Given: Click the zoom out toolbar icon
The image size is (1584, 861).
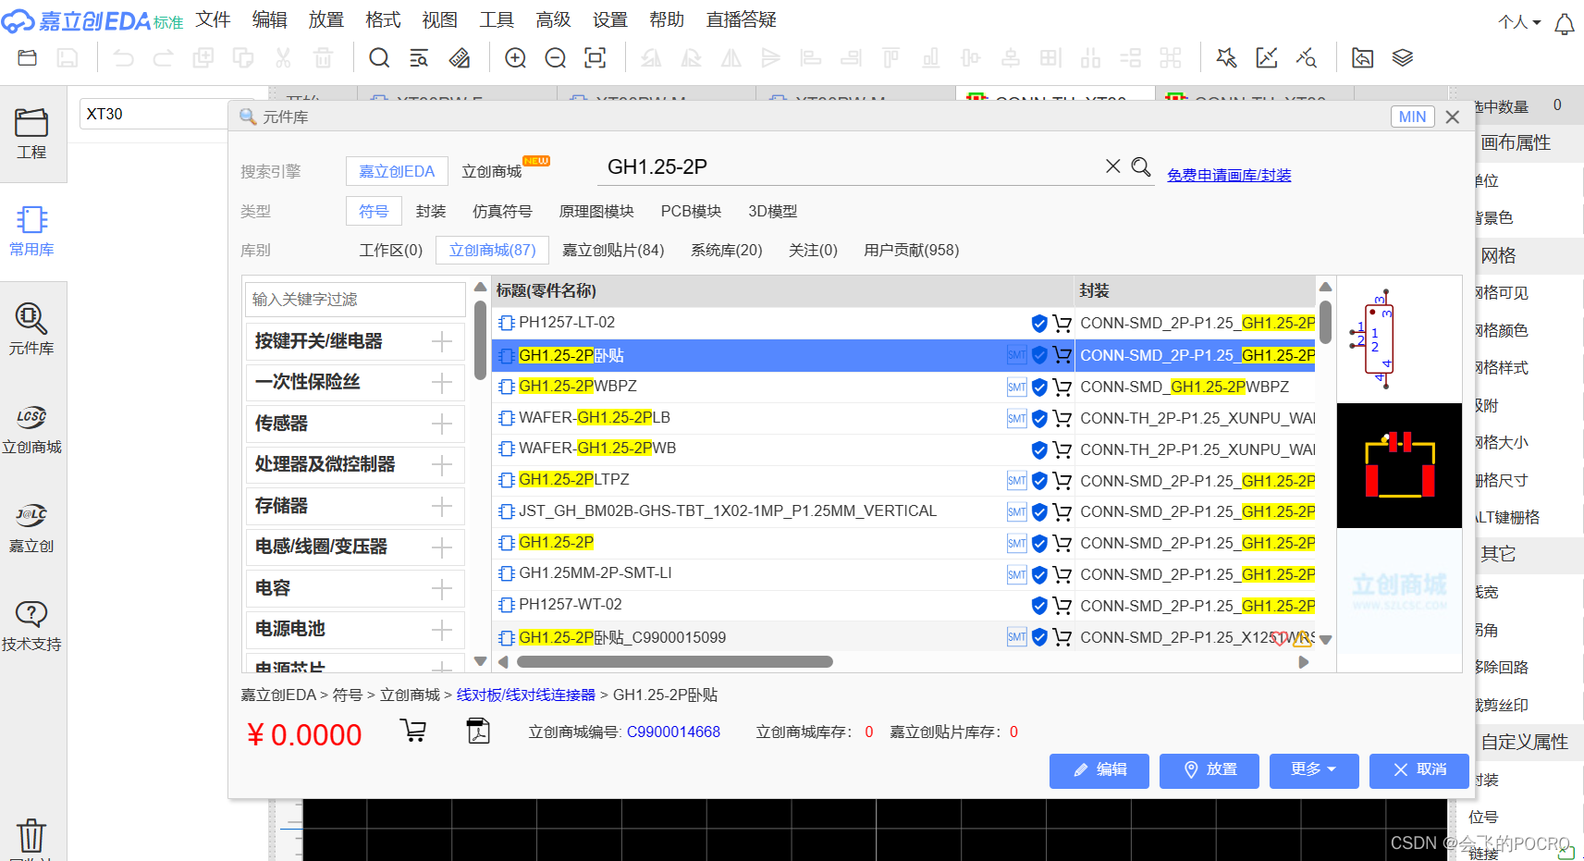Looking at the screenshot, I should tap(555, 58).
